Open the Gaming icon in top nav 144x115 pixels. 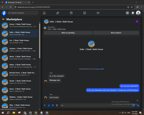pyautogui.click(x=98, y=13)
